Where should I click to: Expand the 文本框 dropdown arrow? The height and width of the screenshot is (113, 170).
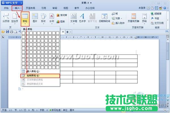(74, 24)
